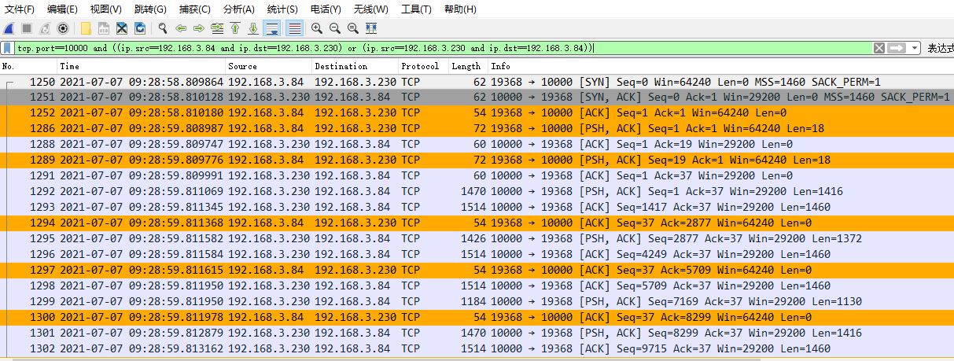Select packet 1250 SYN row

477,82
